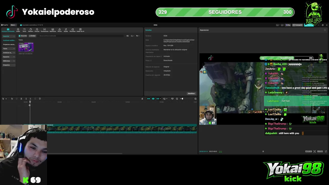
Task: Open the Reproductor panel options menu
Action: click(325, 30)
